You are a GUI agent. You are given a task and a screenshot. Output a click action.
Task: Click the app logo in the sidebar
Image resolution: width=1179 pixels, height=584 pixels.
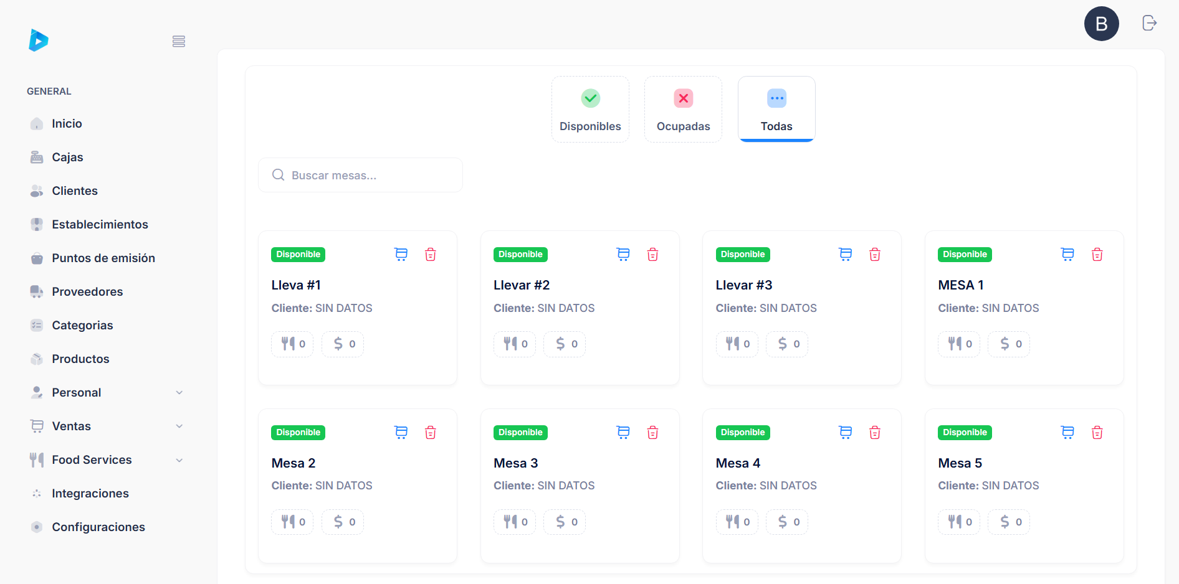tap(38, 40)
